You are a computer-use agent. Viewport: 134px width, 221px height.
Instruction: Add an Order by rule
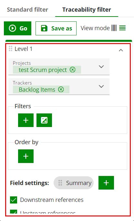click(26, 156)
